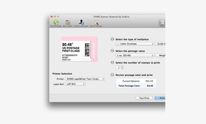
Task: Decrease stamp count with stepper down arrow
Action: click(x=122, y=68)
